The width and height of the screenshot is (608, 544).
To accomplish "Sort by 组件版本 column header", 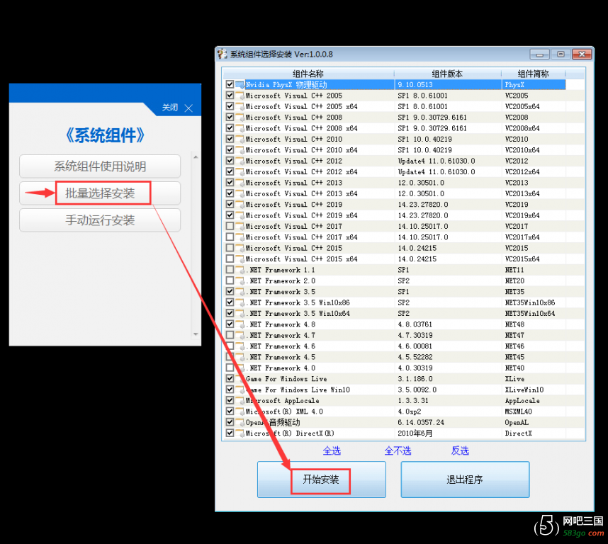I will click(447, 74).
